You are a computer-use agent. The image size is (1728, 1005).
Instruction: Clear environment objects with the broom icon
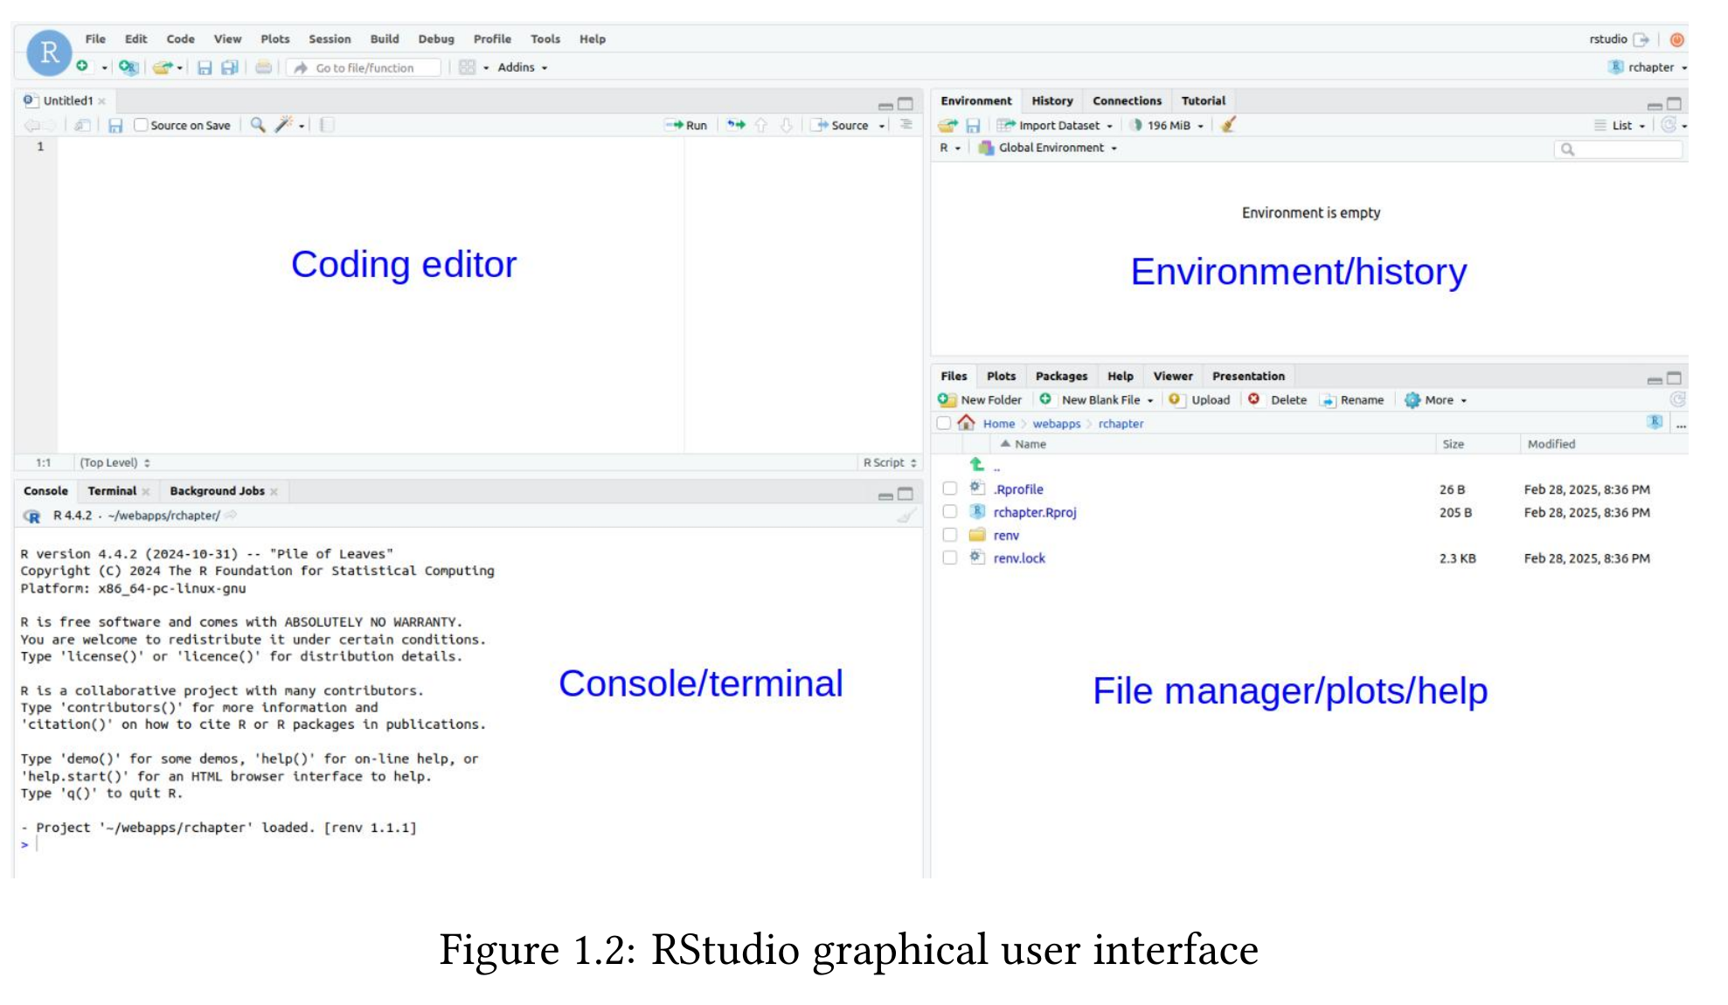[x=1227, y=125]
